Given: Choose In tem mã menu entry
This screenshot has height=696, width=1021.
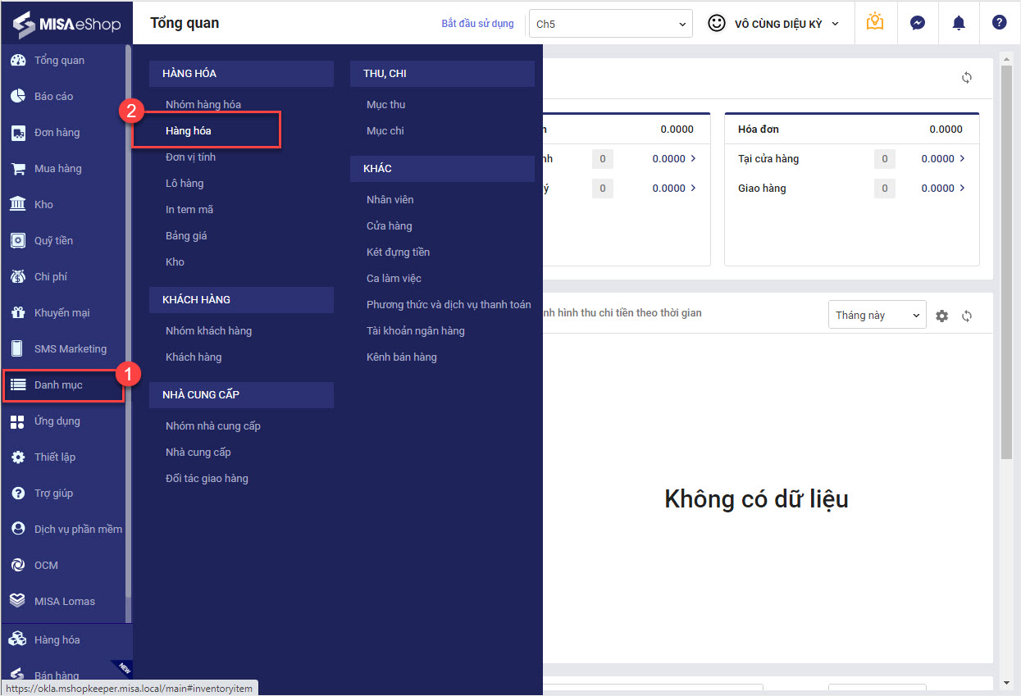Looking at the screenshot, I should [189, 210].
